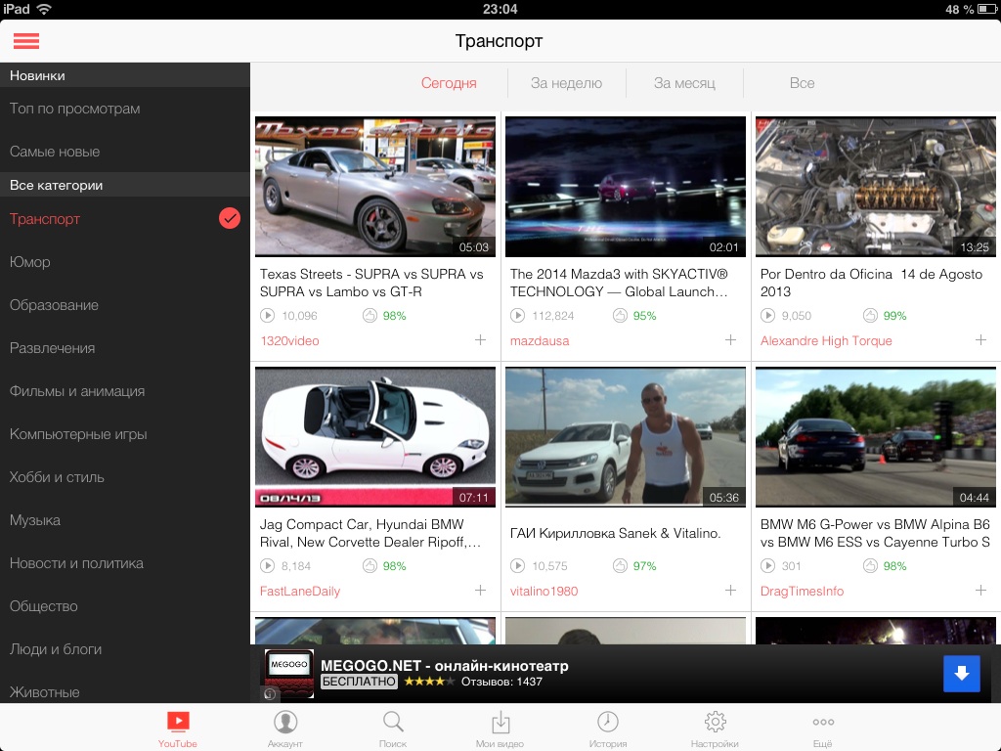Select the Образование category

click(x=125, y=305)
